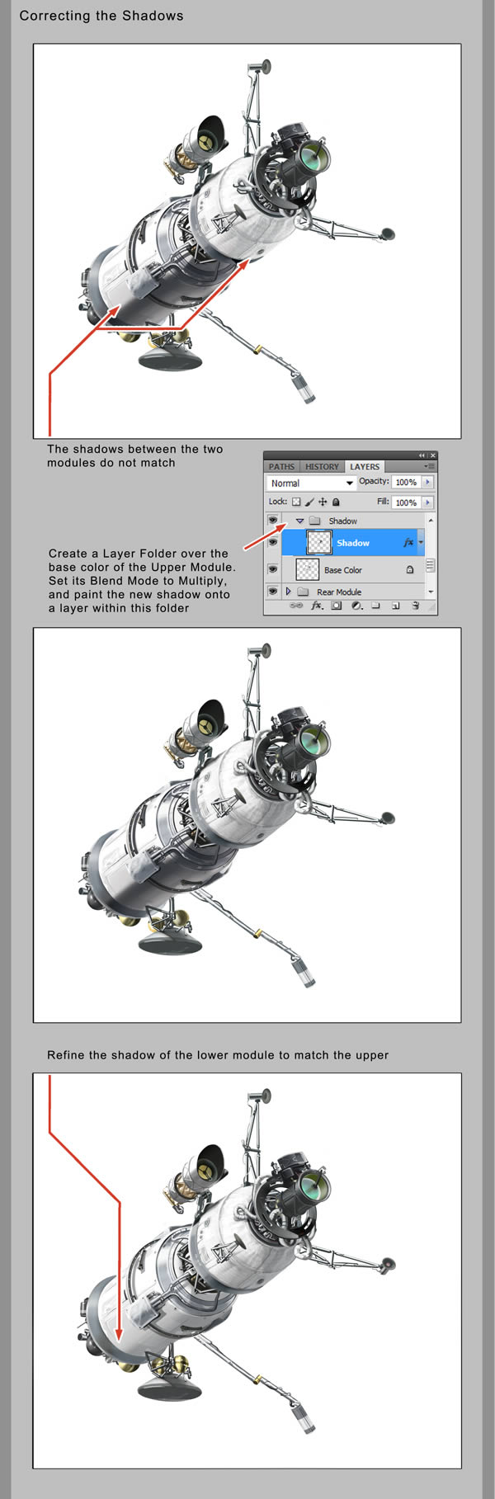Create a new group icon
Screen dimensions: 495x1499
375,606
